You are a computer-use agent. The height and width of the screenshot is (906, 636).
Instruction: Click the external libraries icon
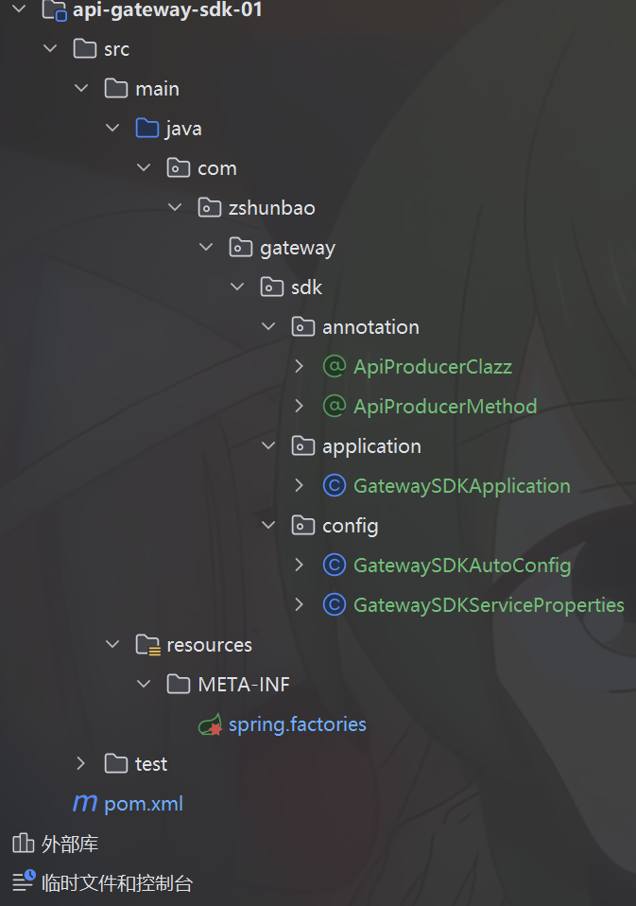(23, 844)
